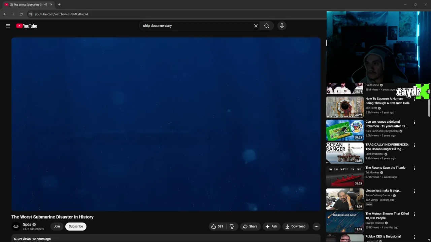Open options menu for Ocean Ranger video
Image resolution: width=431 pixels, height=242 pixels.
[x=415, y=145]
